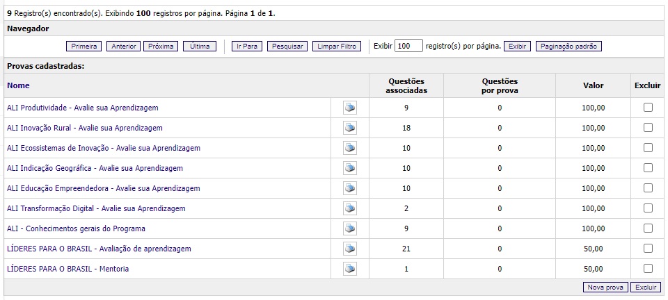Click icon for ALI Educação Empreendedora
The height and width of the screenshot is (300, 668).
tap(350, 188)
